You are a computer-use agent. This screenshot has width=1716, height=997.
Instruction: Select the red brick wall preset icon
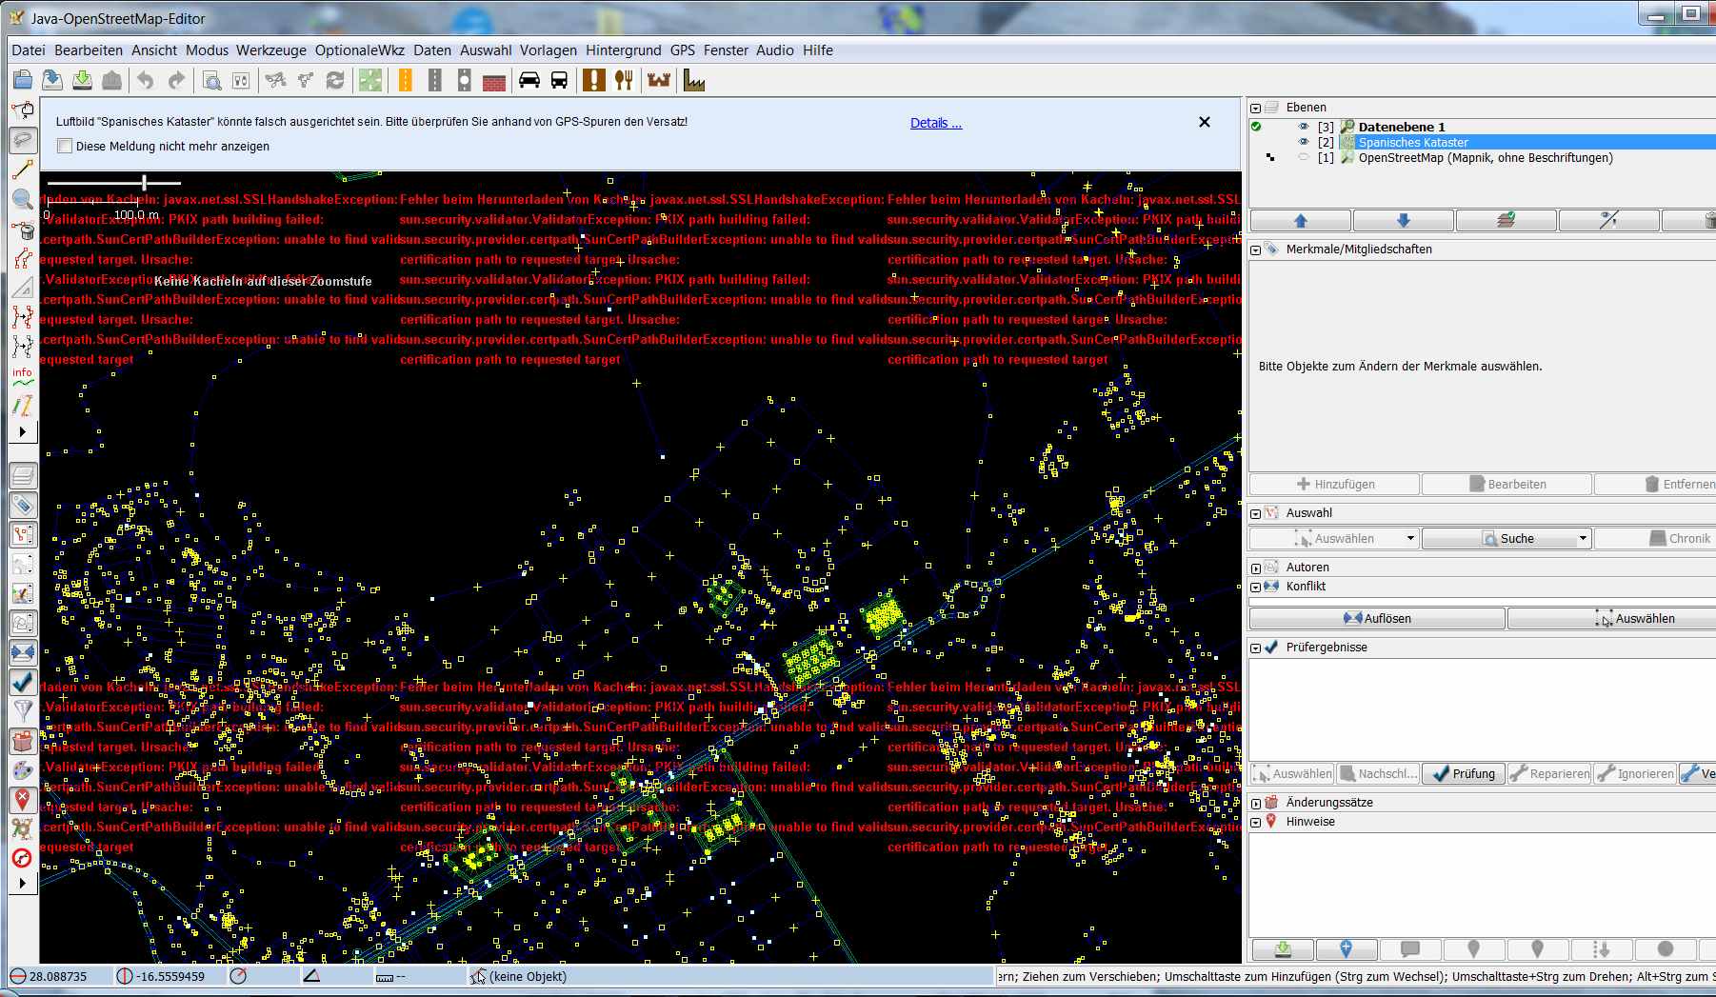[493, 81]
